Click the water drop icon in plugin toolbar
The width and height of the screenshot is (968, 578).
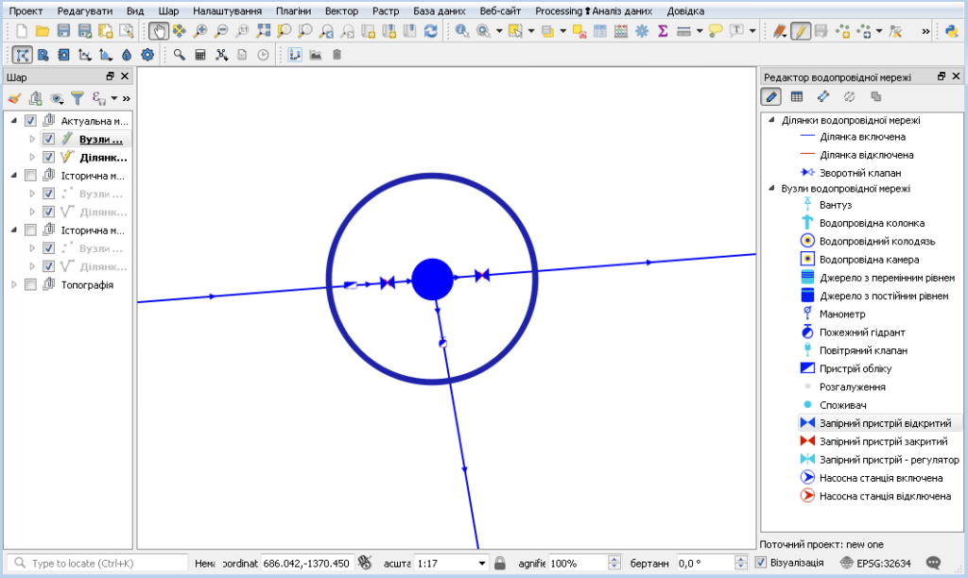tap(127, 55)
